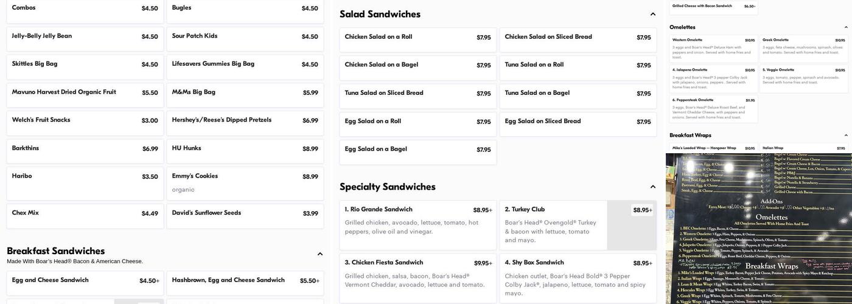Collapse the Breakfast Wraps section
This screenshot has height=304, width=852.
[x=846, y=136]
